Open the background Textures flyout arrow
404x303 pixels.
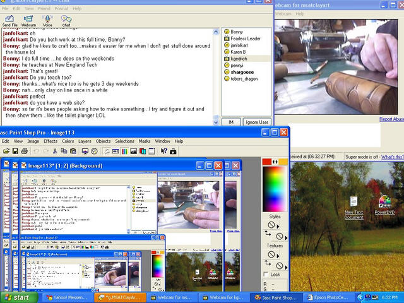(x=286, y=267)
